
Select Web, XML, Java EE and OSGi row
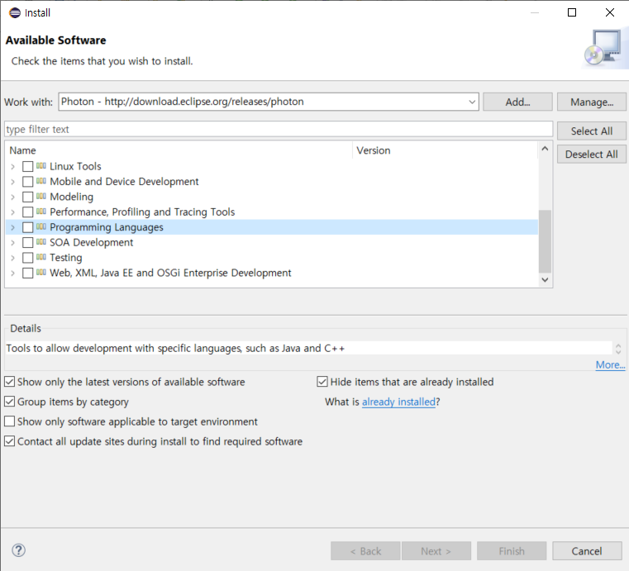point(170,273)
